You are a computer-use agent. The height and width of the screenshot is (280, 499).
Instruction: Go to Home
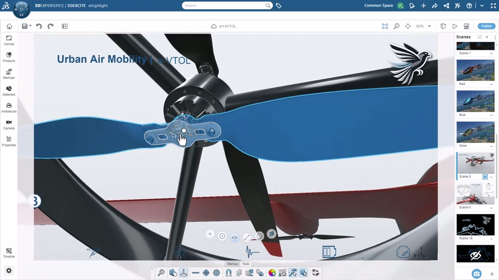coord(9,26)
